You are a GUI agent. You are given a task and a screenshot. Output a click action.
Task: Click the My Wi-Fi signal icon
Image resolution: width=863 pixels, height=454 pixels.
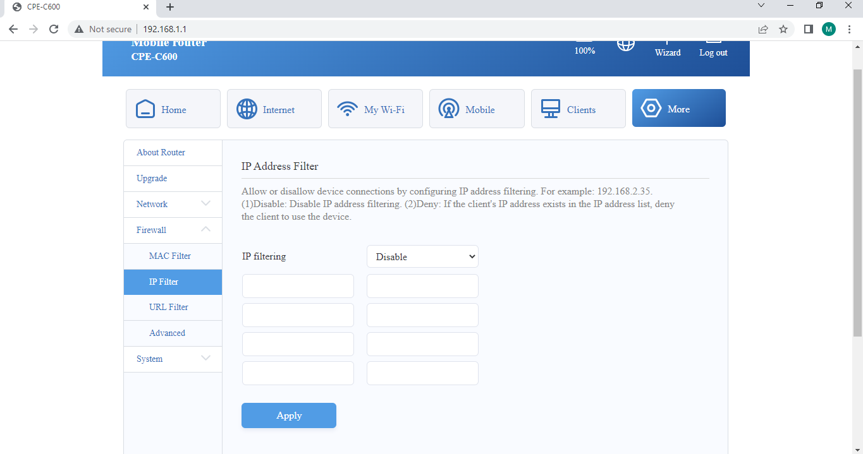pos(348,109)
